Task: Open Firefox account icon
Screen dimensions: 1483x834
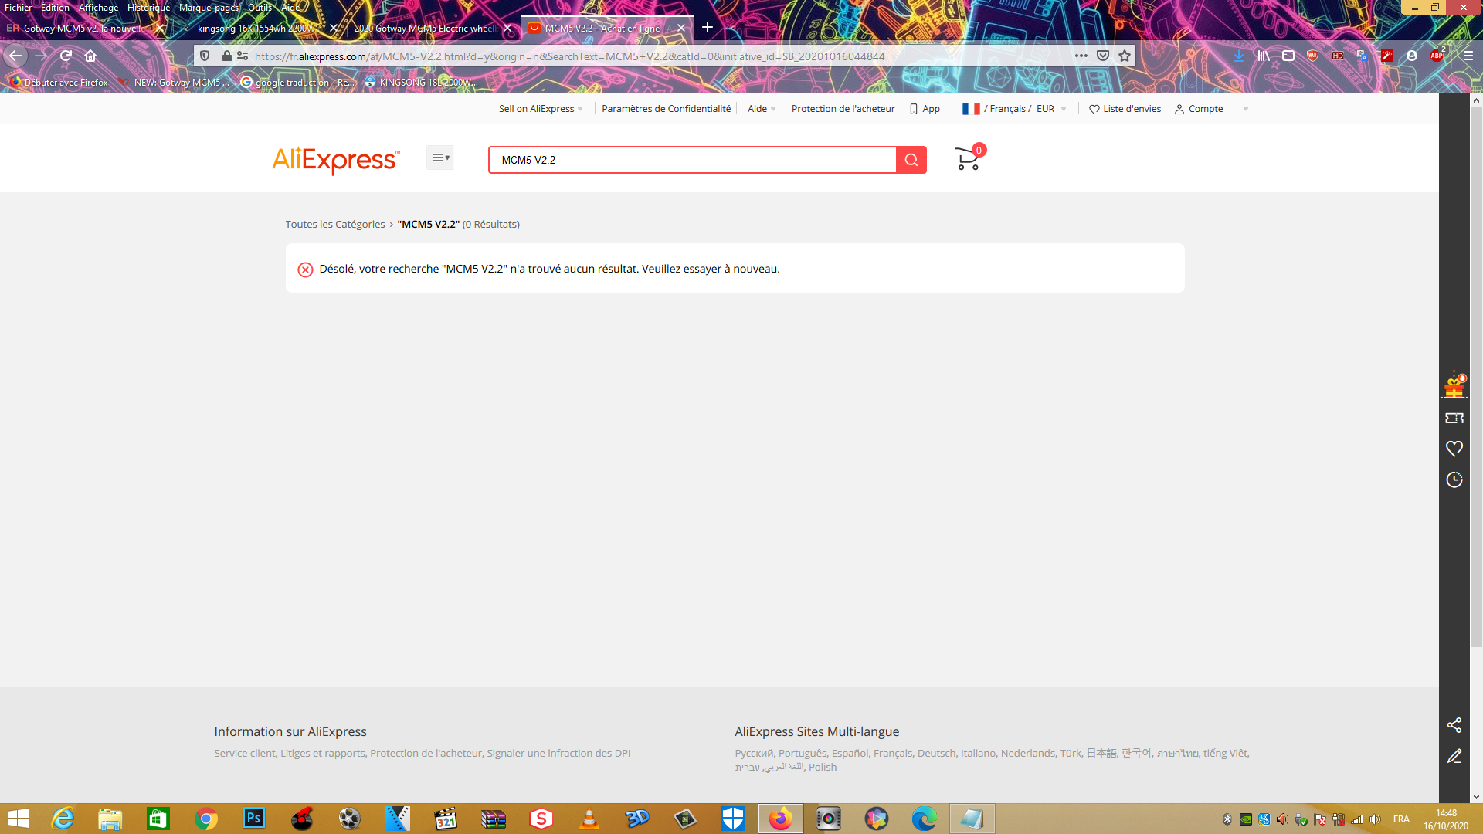Action: [x=1412, y=56]
